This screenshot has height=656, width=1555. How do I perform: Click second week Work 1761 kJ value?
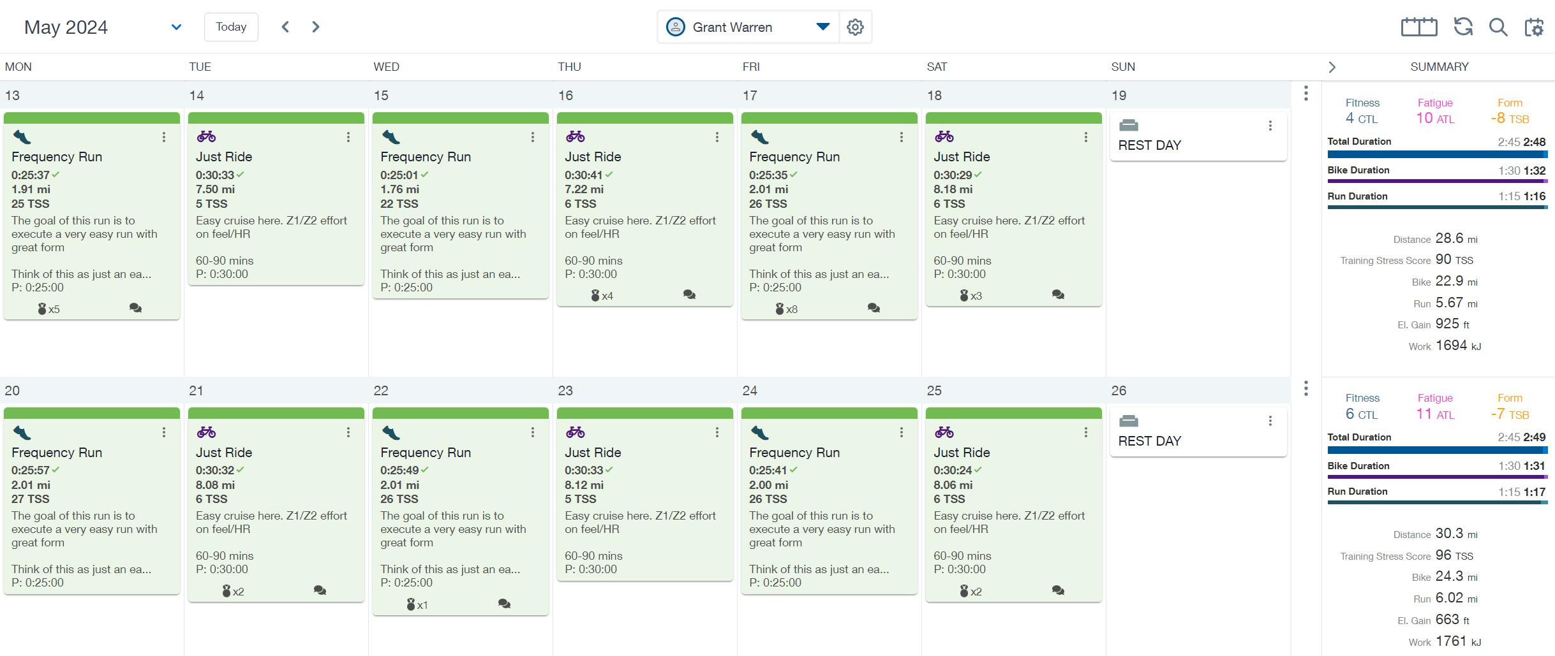click(x=1458, y=641)
